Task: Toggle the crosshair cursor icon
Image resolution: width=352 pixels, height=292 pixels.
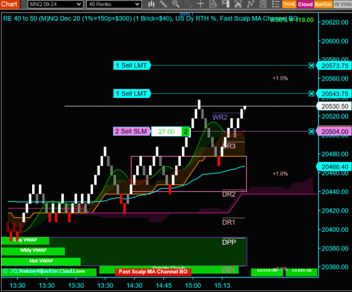Action: (x=200, y=4)
